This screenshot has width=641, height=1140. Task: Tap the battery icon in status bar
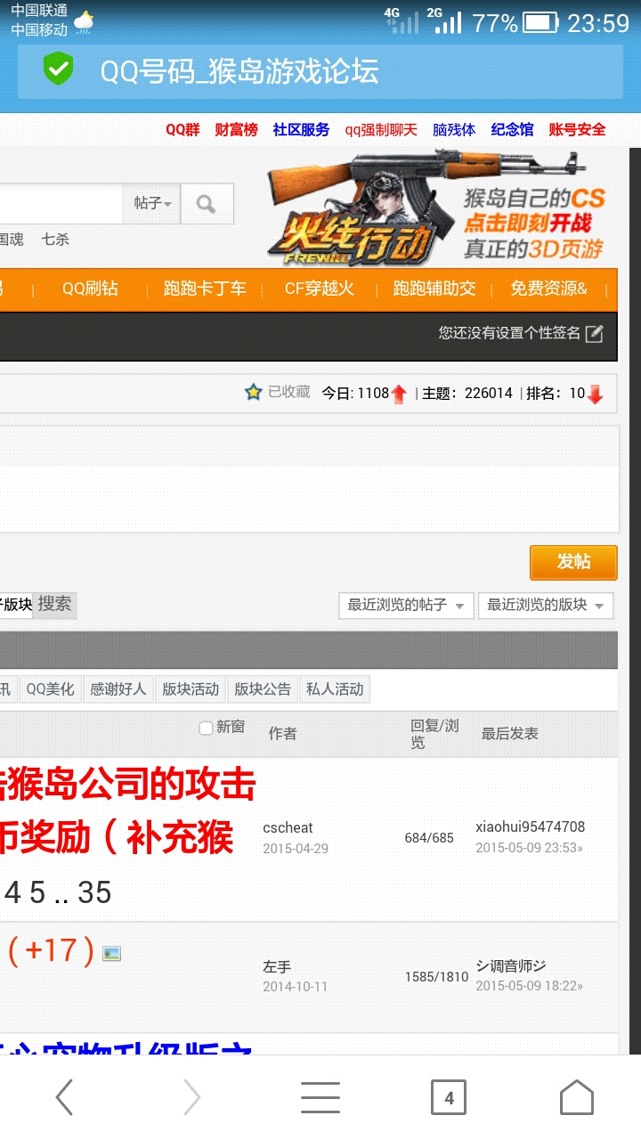pyautogui.click(x=540, y=22)
